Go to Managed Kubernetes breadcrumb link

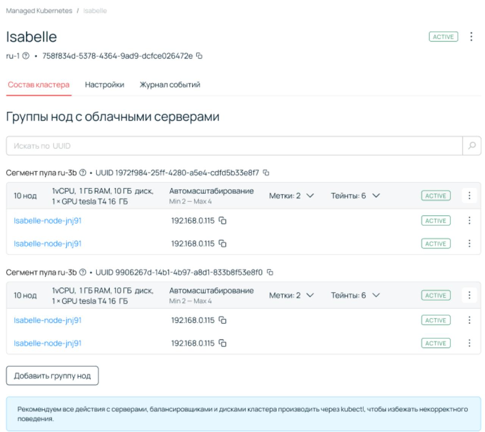point(39,11)
